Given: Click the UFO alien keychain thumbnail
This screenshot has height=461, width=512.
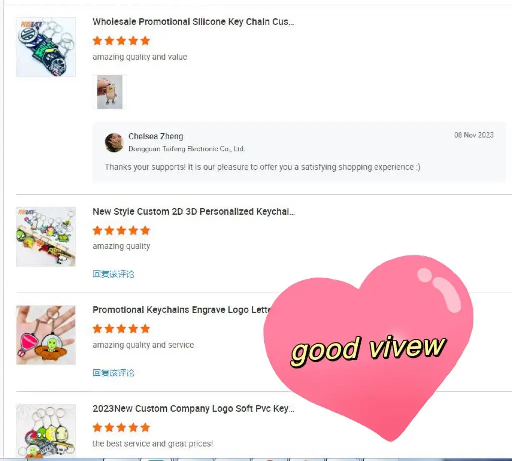Looking at the screenshot, I should (x=46, y=335).
